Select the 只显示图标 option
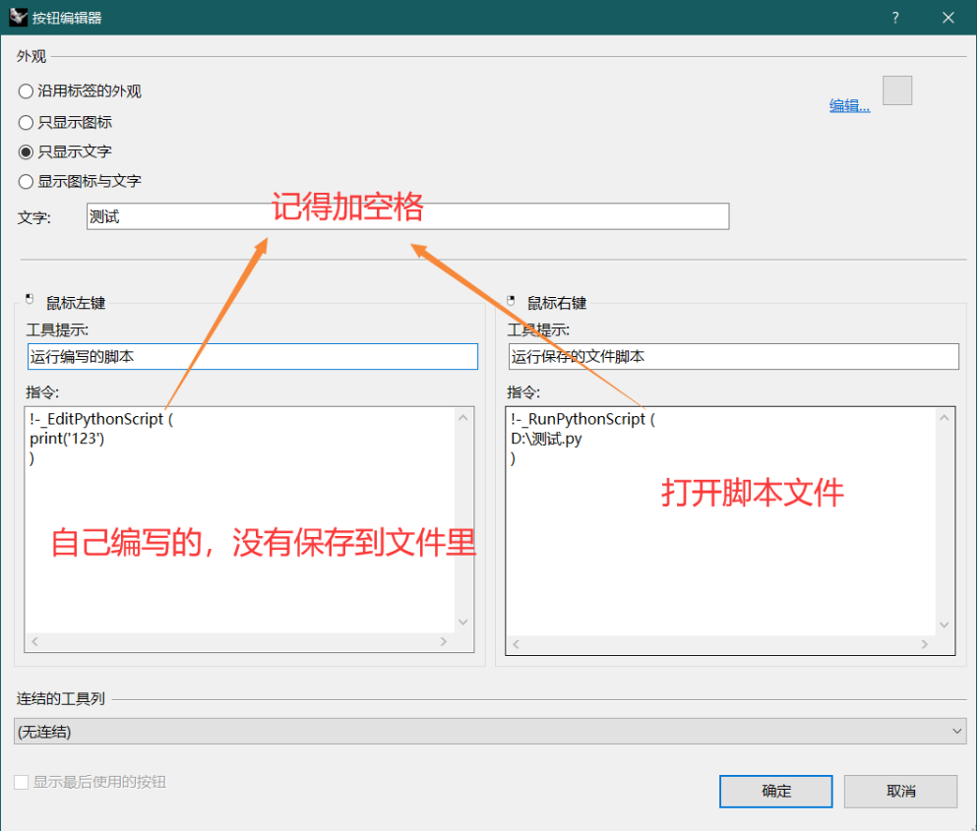Image resolution: width=980 pixels, height=831 pixels. 26,121
